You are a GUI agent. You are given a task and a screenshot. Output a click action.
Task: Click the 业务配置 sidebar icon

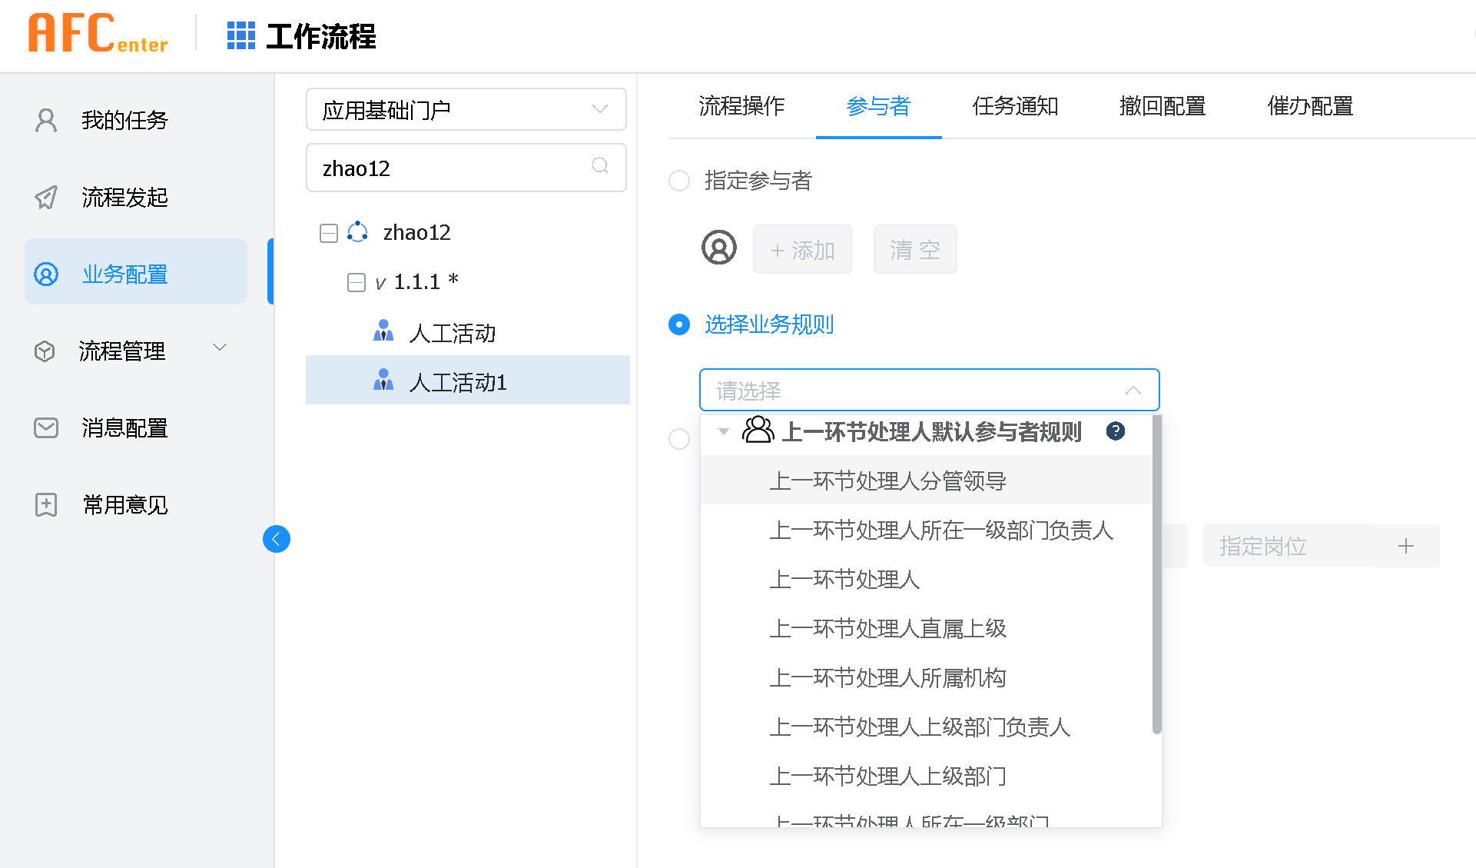pos(46,274)
